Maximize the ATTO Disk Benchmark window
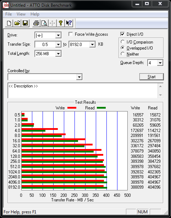The image size is (171, 218). tap(147, 4)
